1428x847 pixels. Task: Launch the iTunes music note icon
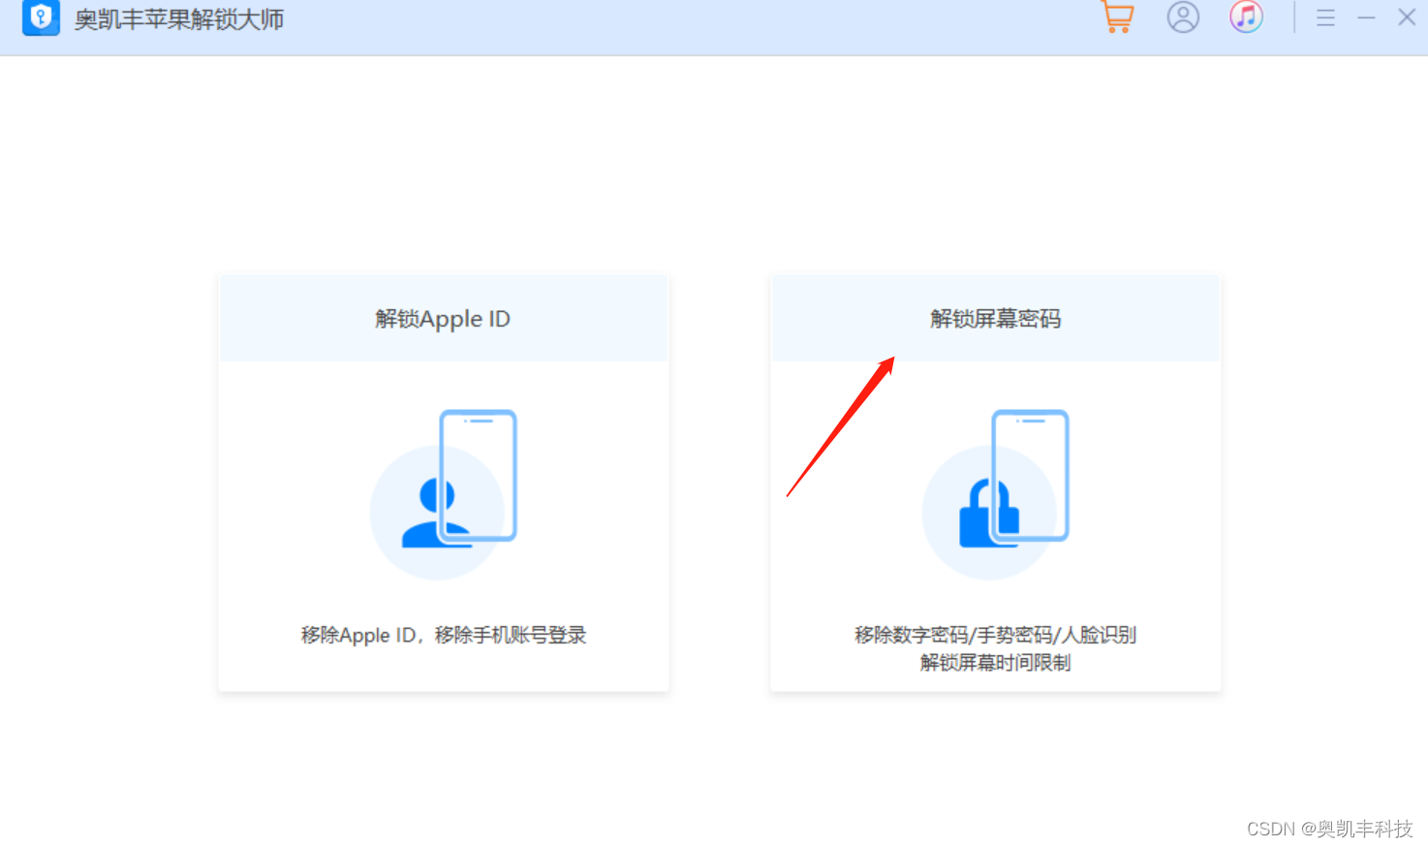point(1246,16)
